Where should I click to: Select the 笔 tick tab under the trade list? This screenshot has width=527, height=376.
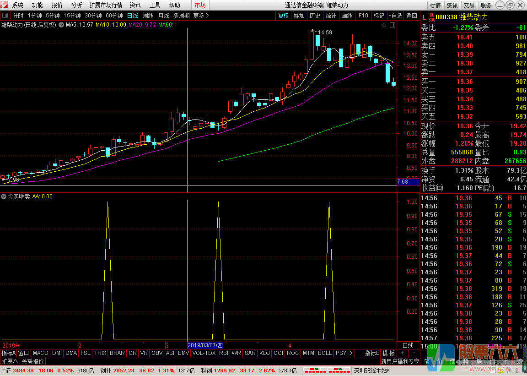pyautogui.click(x=426, y=361)
